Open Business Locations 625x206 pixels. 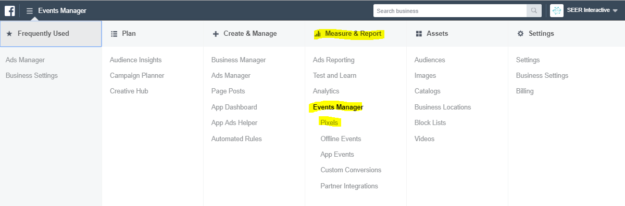[x=443, y=107]
